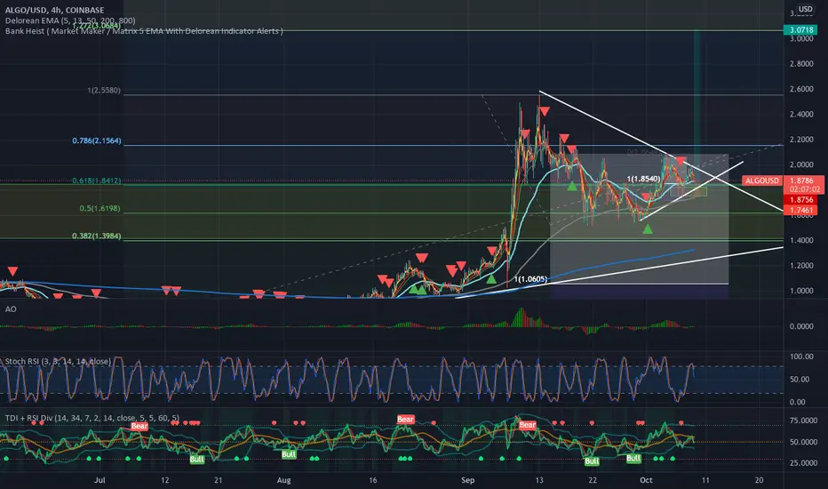Click the 75.0000 value on TDI scale
The height and width of the screenshot is (489, 828).
802,421
